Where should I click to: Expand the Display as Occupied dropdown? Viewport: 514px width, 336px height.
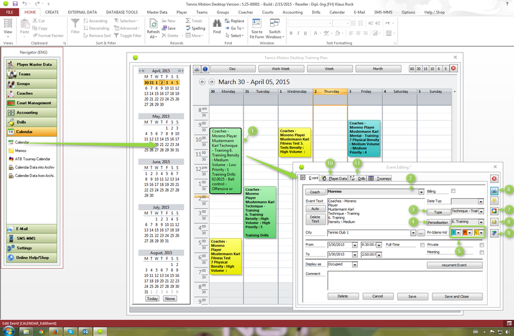[x=354, y=264]
